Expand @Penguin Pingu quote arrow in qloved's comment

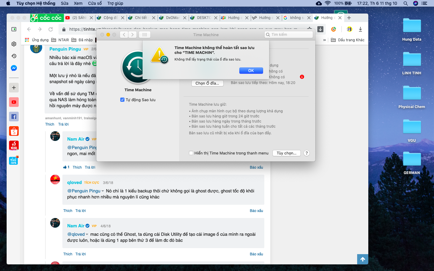coord(103,191)
